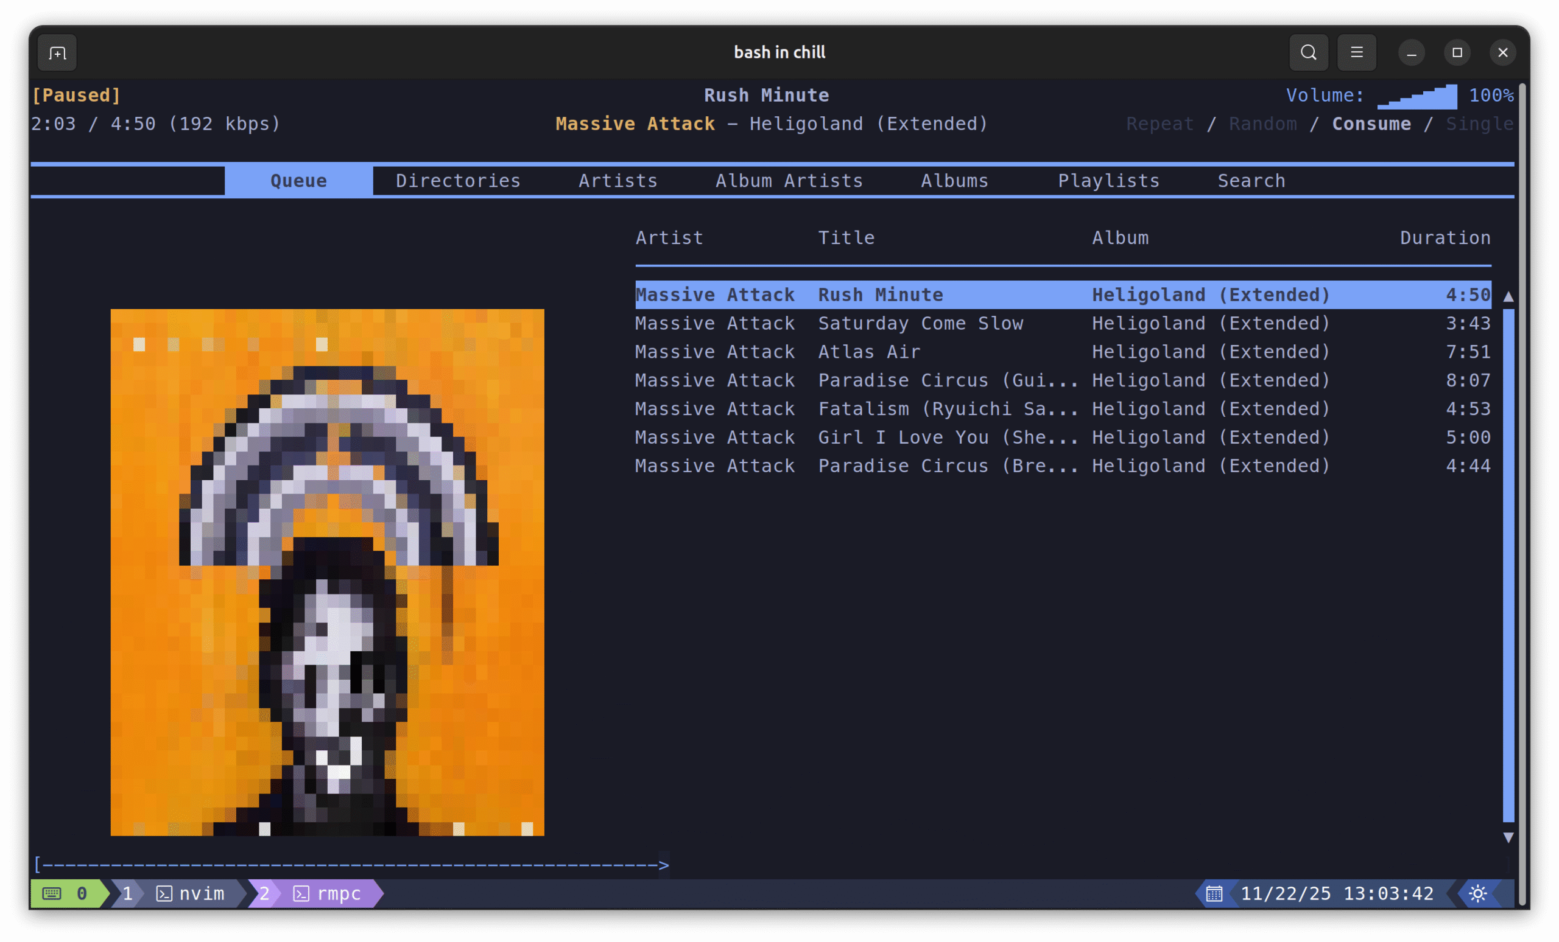Toggle the Single playback mode

[1479, 124]
